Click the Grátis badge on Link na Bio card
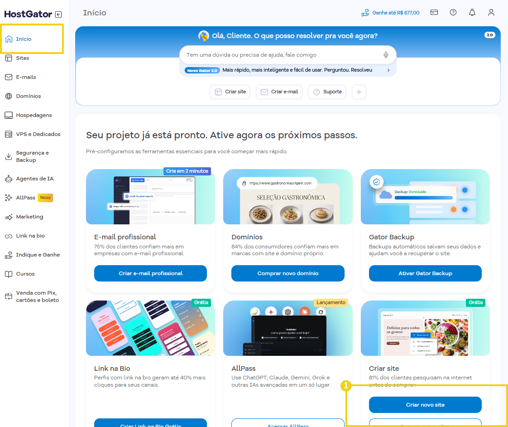Image resolution: width=508 pixels, height=427 pixels. [201, 302]
